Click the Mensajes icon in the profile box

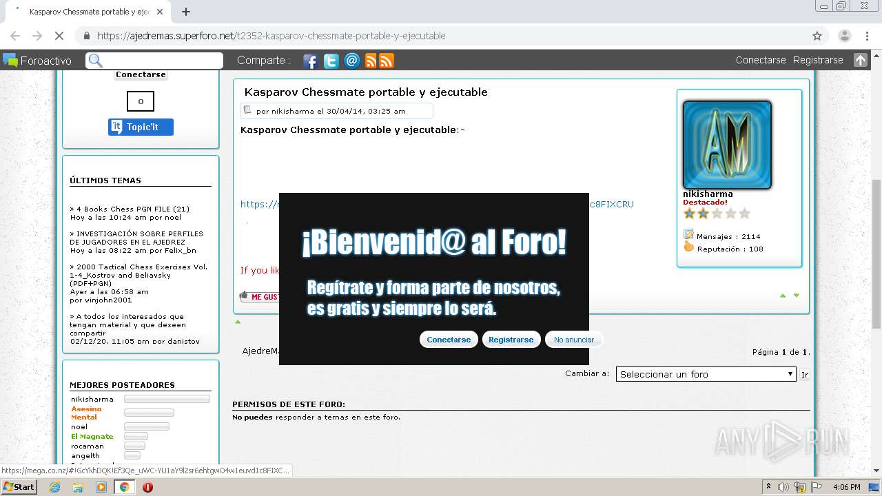tap(688, 234)
